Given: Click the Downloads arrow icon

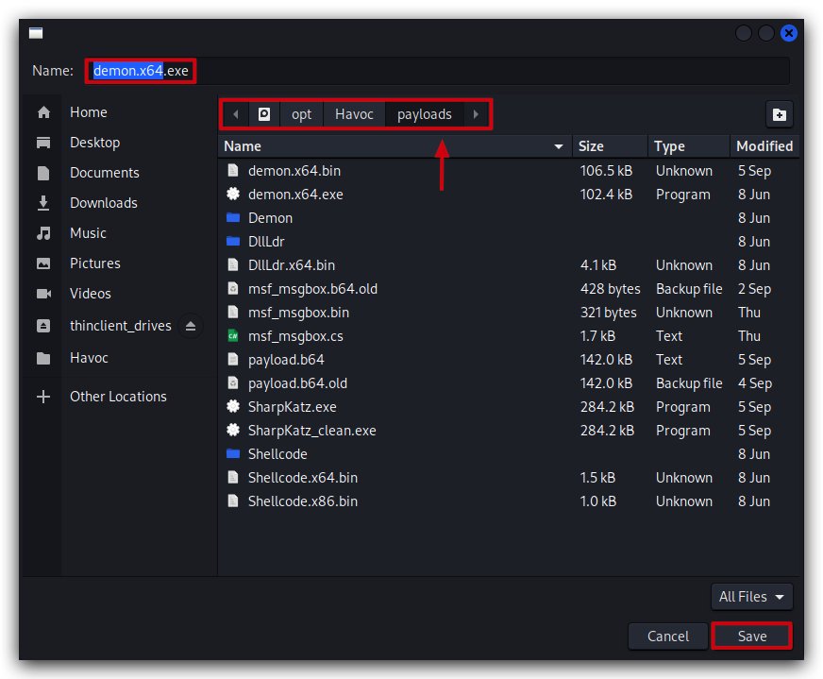Looking at the screenshot, I should (43, 203).
